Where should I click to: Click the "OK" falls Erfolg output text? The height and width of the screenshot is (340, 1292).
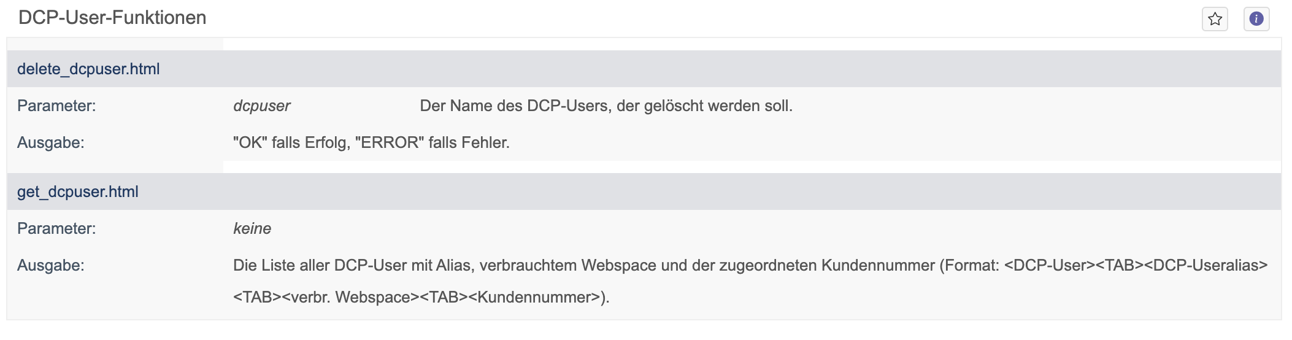291,142
